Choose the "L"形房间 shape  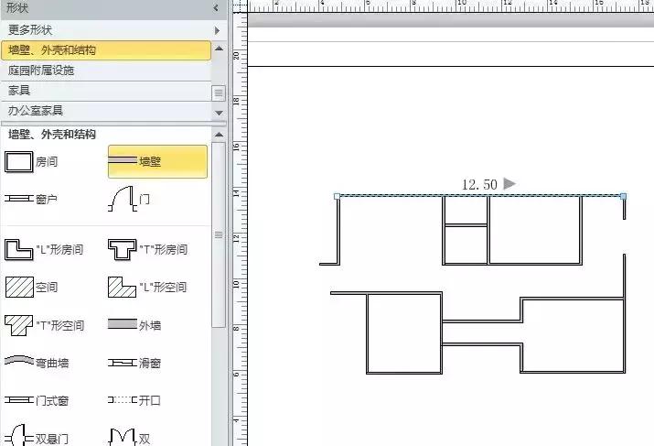[x=44, y=250]
